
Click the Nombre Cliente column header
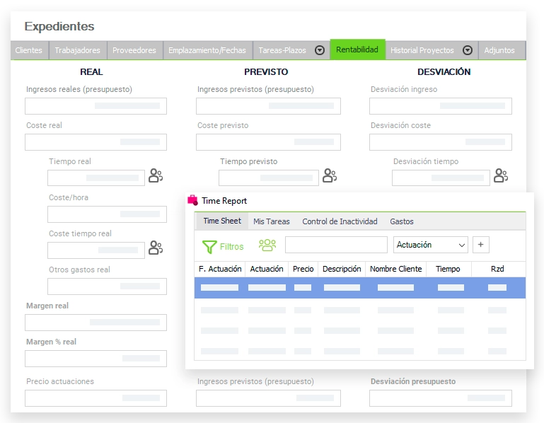[395, 269]
